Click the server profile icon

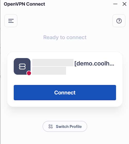pyautogui.click(x=22, y=66)
